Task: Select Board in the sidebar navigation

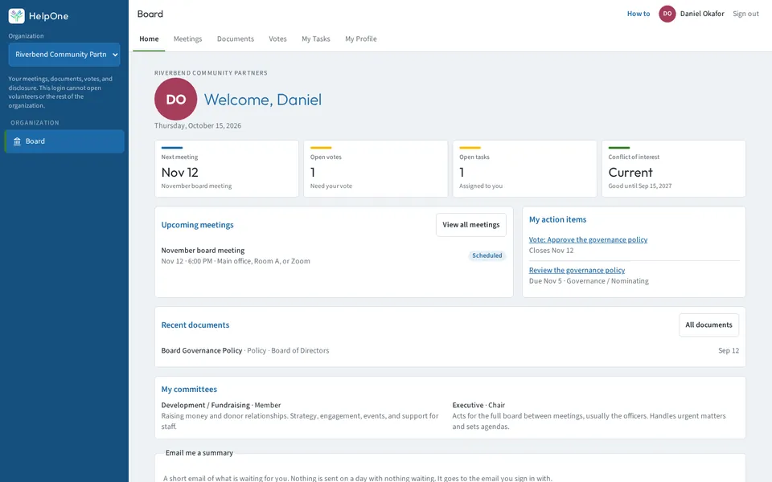Action: (64, 141)
